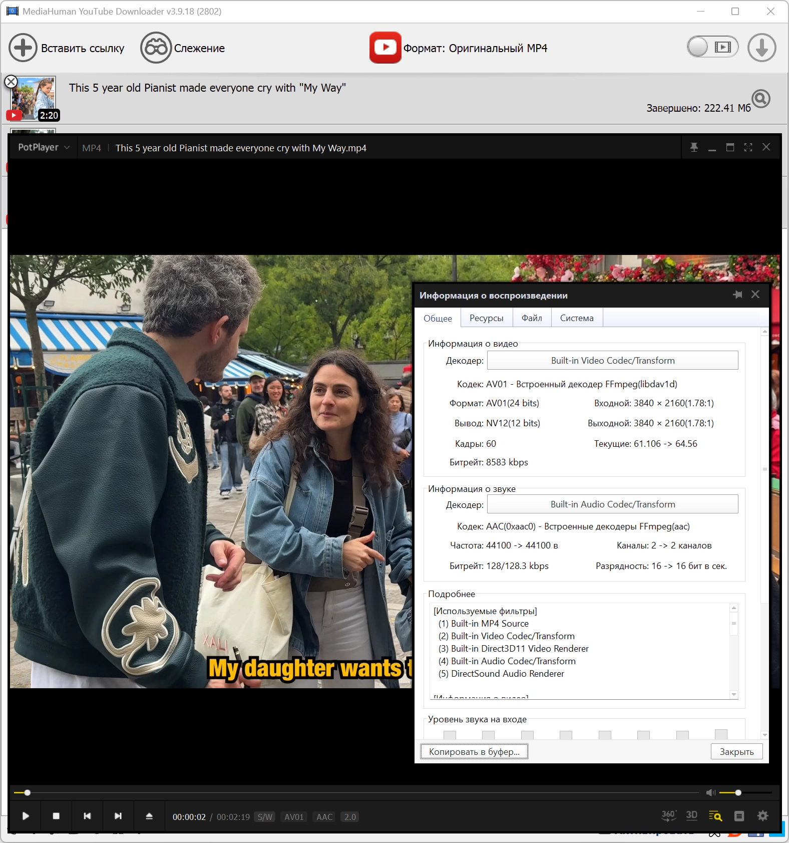Pin the playback information dialog

point(737,295)
